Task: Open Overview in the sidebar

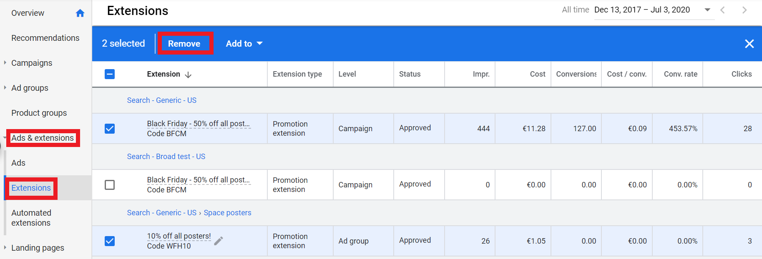Action: (28, 13)
